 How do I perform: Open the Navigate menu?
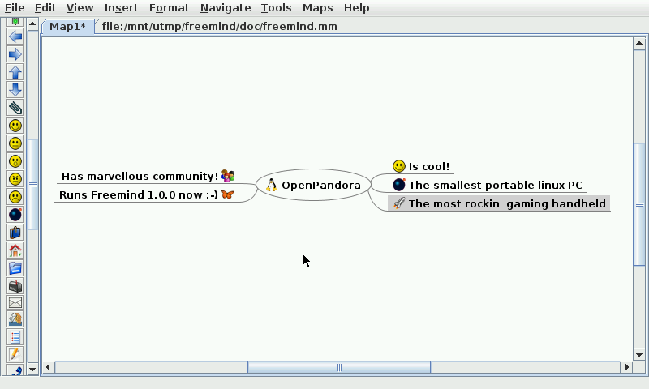pos(226,8)
